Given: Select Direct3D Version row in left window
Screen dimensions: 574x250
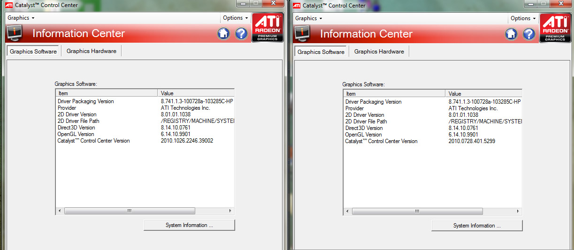Looking at the screenshot, I should (145, 128).
